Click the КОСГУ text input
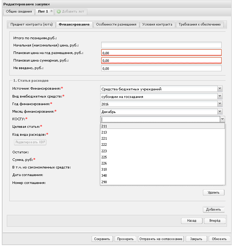The image size is (232, 248). pos(160,119)
